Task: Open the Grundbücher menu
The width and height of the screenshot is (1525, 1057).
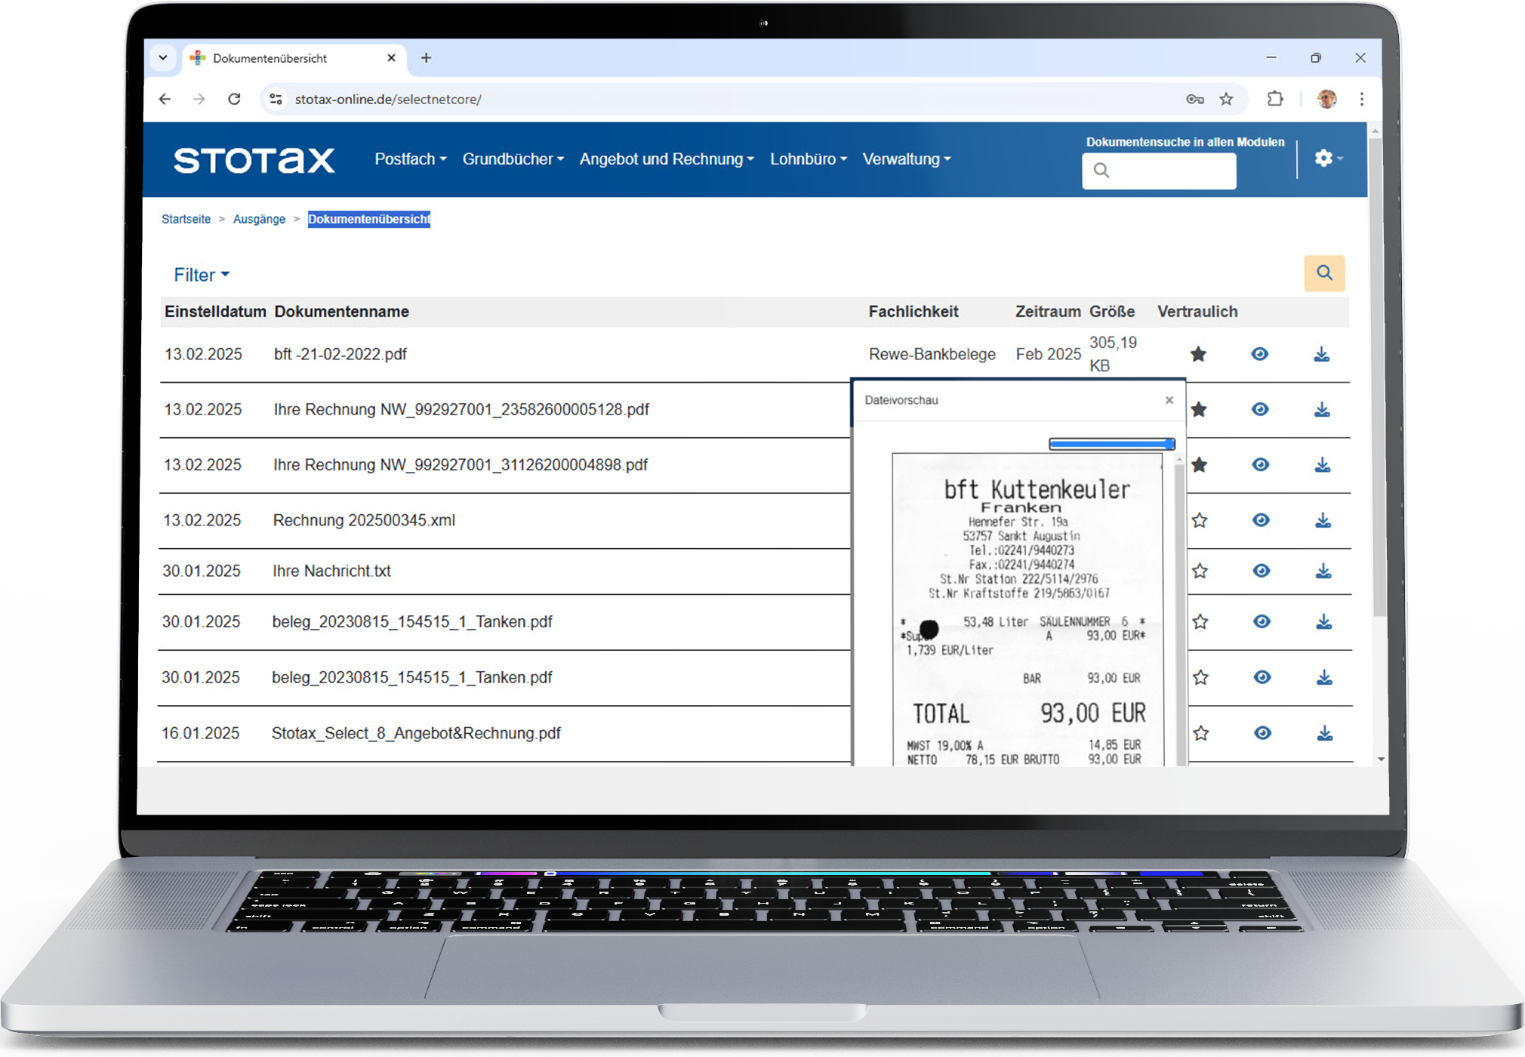Action: pyautogui.click(x=513, y=159)
